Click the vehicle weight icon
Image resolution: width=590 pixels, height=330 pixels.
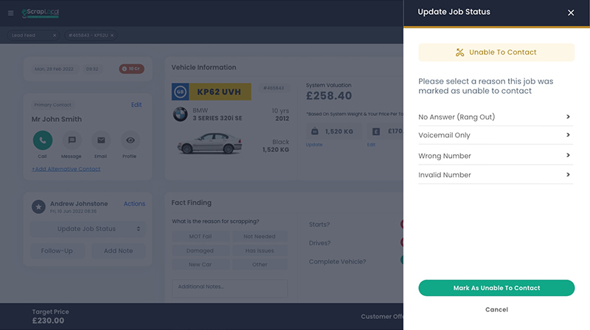tap(314, 131)
